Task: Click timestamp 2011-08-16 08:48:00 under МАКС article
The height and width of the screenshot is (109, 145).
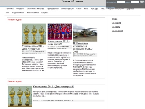Action: 80,54
